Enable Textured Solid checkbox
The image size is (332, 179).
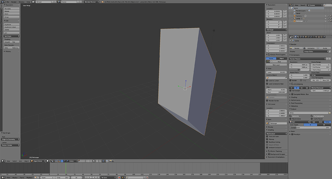(x=267, y=137)
